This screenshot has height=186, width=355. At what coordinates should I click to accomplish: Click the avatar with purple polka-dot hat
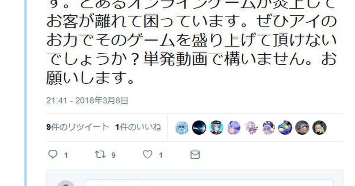click(x=268, y=128)
